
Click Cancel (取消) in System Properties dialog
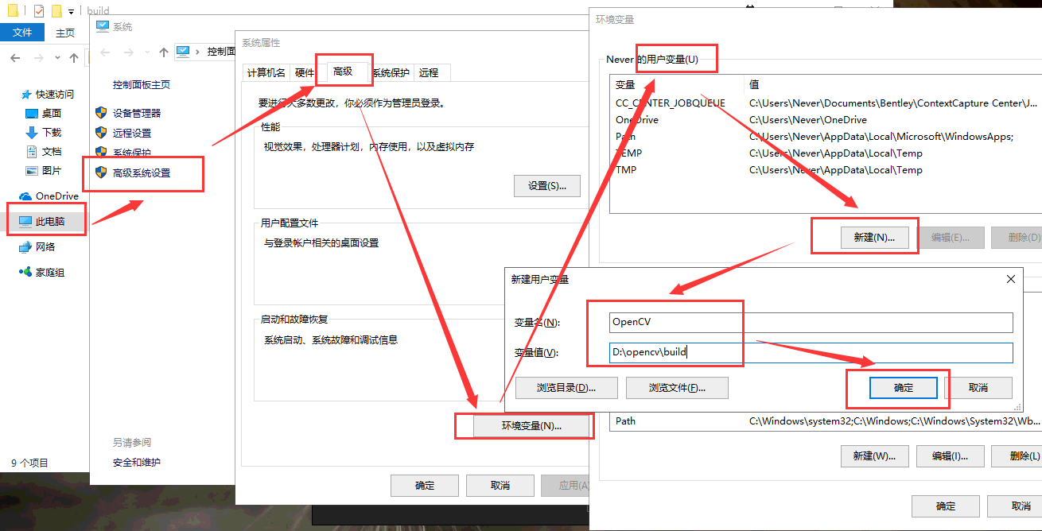click(x=500, y=486)
